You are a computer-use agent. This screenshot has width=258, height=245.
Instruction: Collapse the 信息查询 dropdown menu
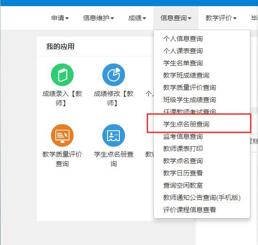pyautogui.click(x=176, y=18)
